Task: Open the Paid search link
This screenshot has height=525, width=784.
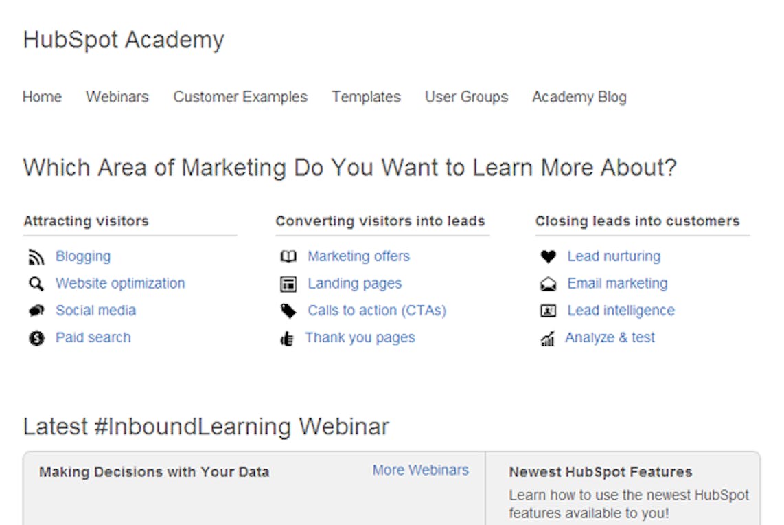Action: (x=93, y=337)
